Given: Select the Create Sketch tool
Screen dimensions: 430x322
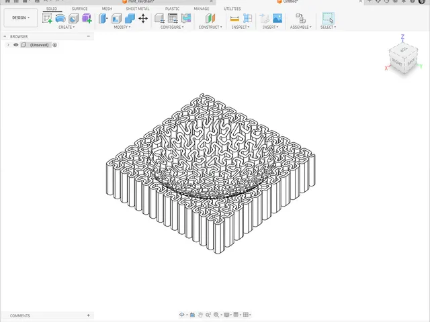Looking at the screenshot, I should (x=47, y=19).
